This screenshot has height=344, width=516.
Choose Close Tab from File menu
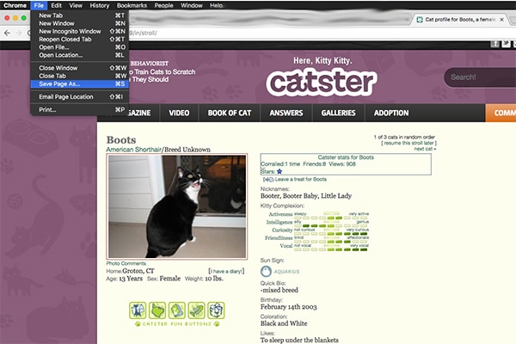pos(79,76)
